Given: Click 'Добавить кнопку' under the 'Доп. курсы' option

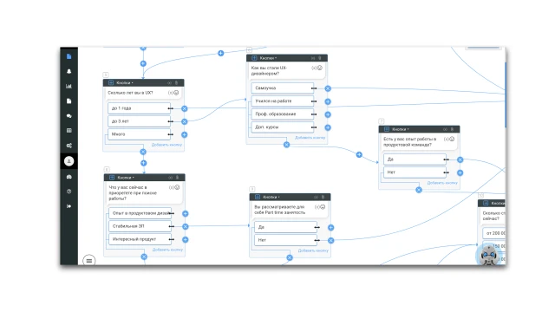Looking at the screenshot, I should [x=310, y=138].
